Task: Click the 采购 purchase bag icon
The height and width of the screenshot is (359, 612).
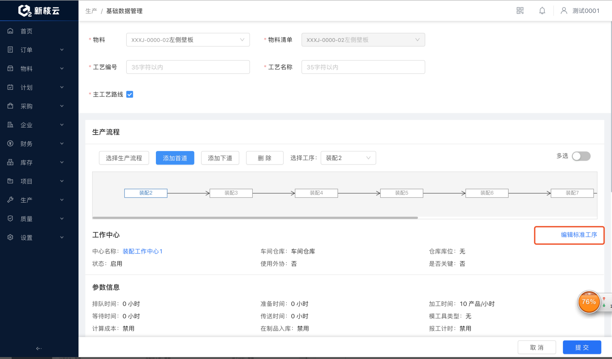Action: point(10,106)
